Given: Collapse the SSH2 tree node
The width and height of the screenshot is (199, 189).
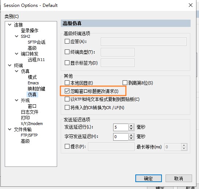Looking at the screenshot, I should [x=17, y=36].
